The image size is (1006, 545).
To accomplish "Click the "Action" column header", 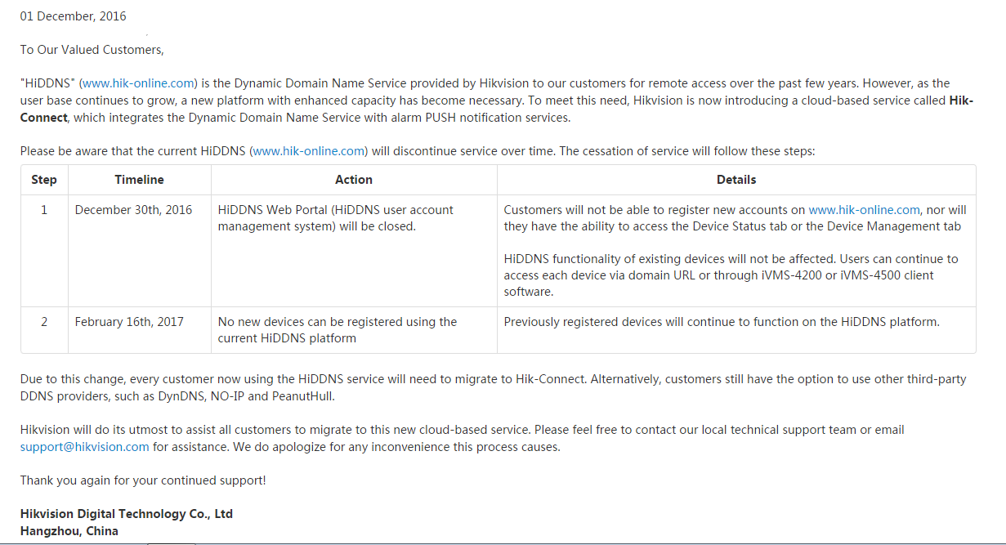I will pos(354,180).
